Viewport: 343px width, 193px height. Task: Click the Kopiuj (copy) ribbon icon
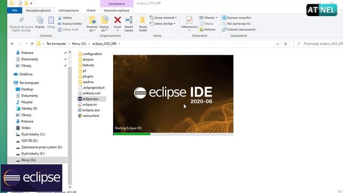40,20
